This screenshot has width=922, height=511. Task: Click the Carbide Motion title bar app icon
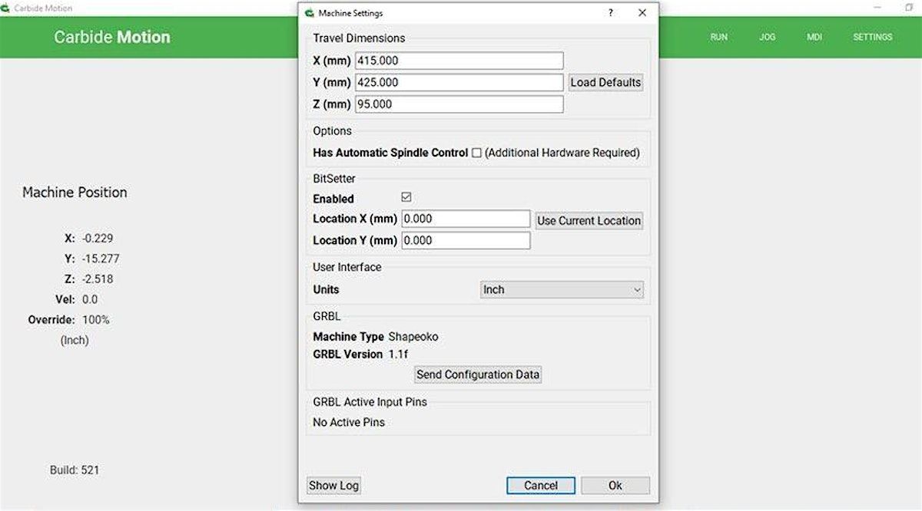[x=6, y=8]
